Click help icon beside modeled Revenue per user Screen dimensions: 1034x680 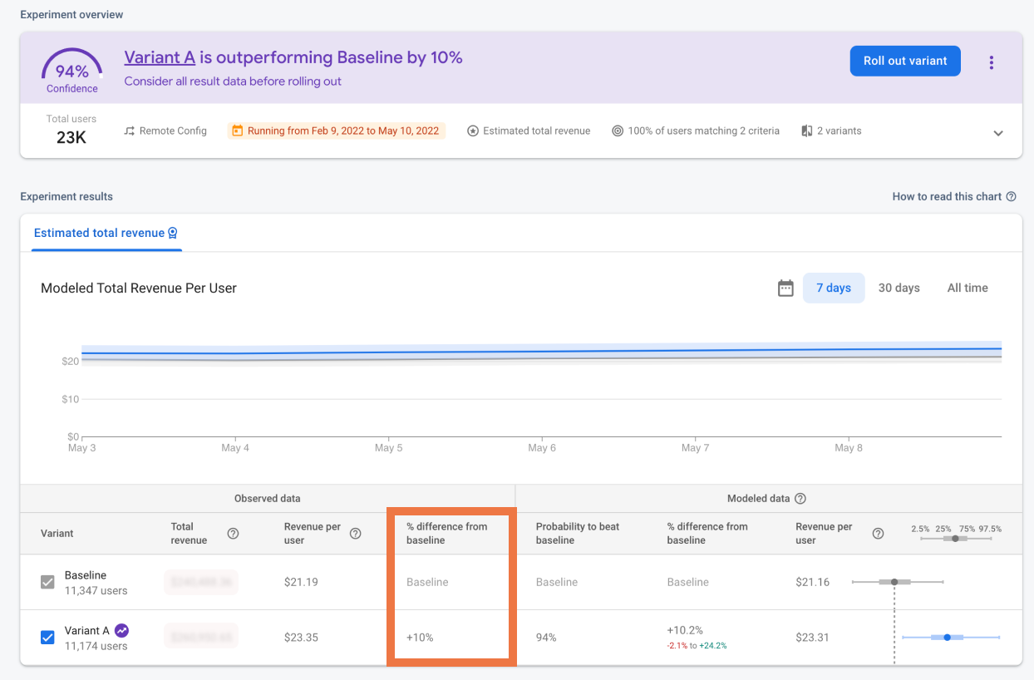point(878,534)
